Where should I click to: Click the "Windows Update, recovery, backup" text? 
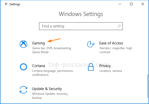(x=50, y=96)
